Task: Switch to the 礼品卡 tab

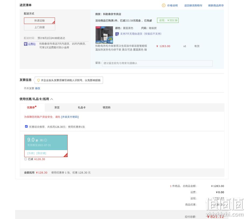Action: (82, 107)
